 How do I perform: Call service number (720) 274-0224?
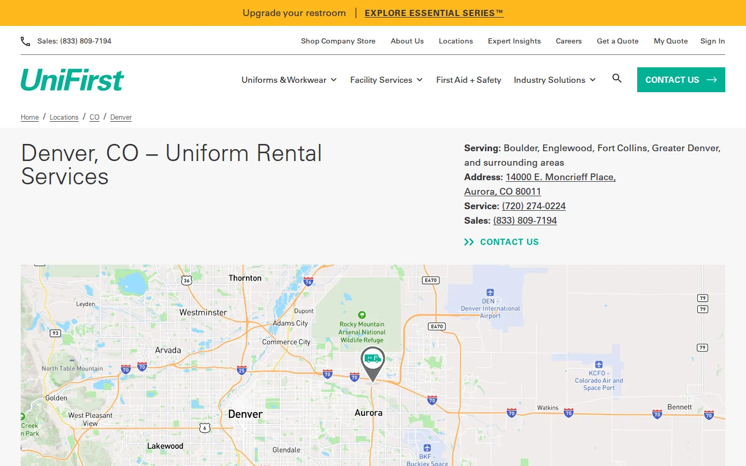(x=534, y=206)
